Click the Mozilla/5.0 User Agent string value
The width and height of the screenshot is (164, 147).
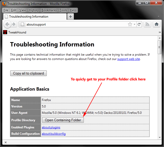tap(92, 113)
